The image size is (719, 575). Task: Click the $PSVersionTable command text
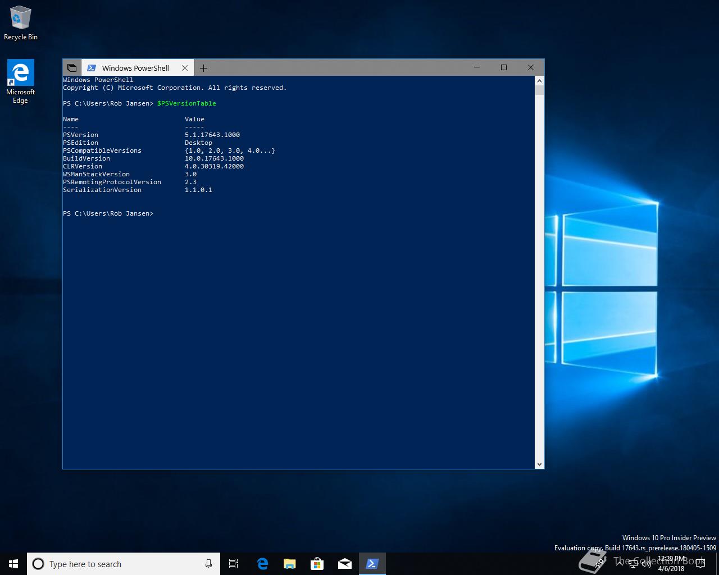pos(186,103)
